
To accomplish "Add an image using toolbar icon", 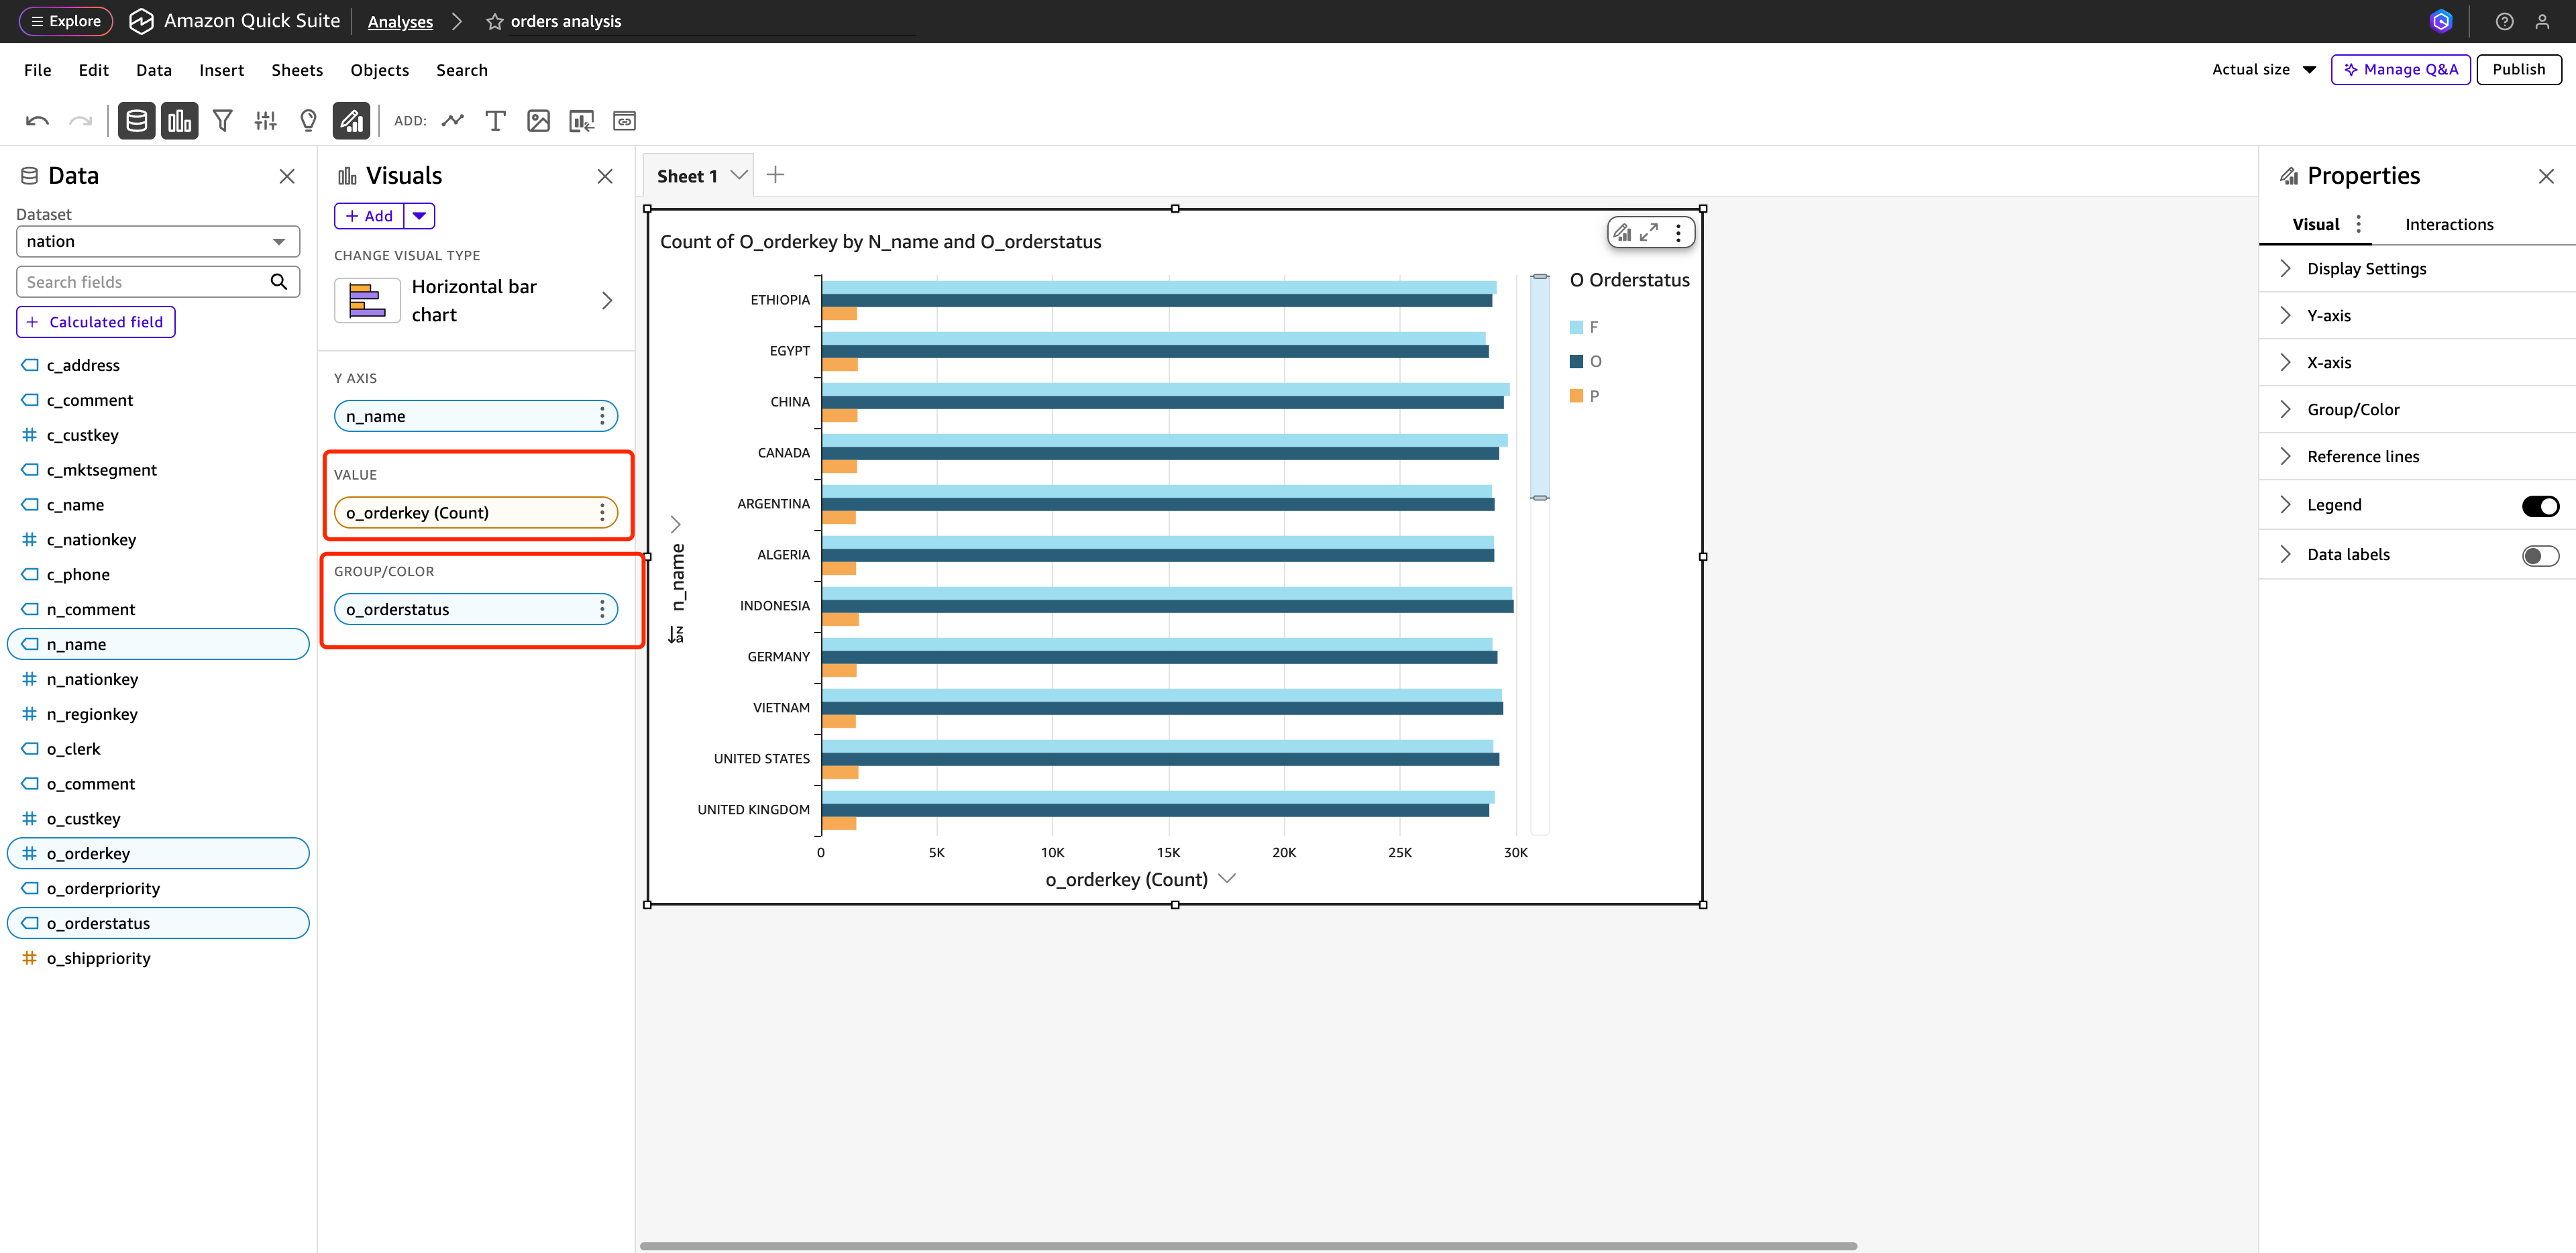I will pyautogui.click(x=538, y=121).
